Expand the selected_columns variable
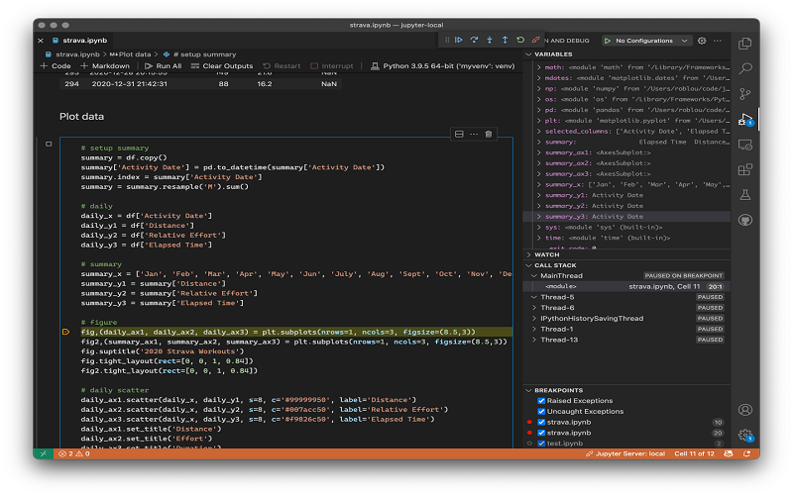Viewport: 793px width, 495px height. click(538, 132)
